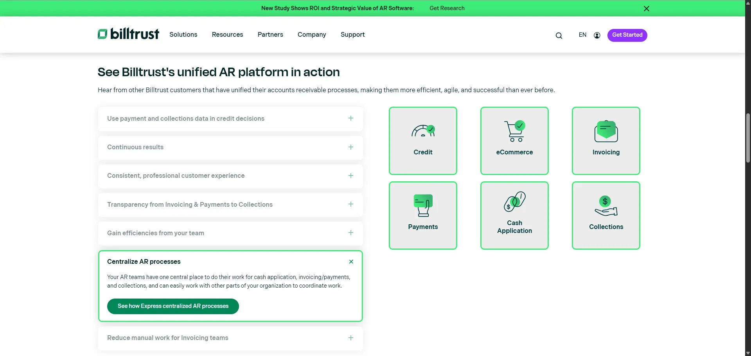Screen dimensions: 751x356
Task: Expand 'Gain efficiencies from your team' plus
Action: 351,233
